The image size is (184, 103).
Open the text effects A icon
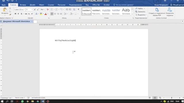coord(37,14)
